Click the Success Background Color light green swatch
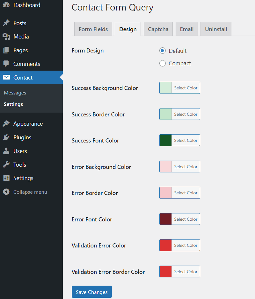This screenshot has width=255, height=299. pyautogui.click(x=166, y=88)
